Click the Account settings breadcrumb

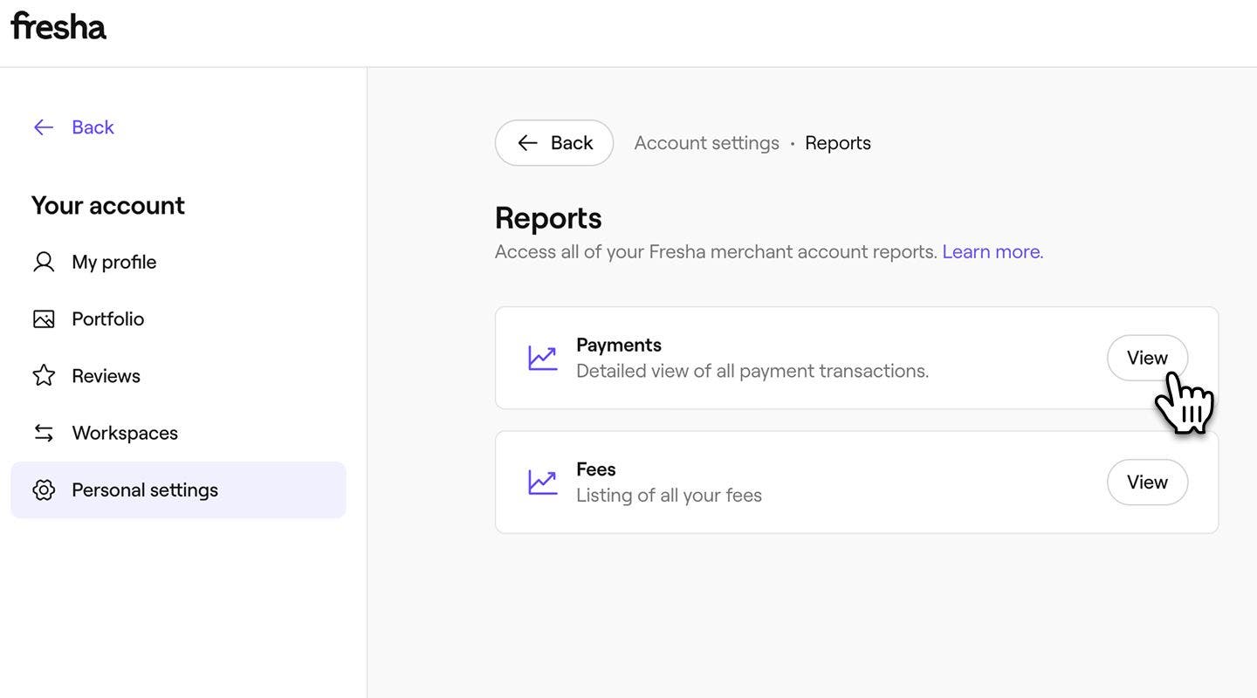click(706, 143)
